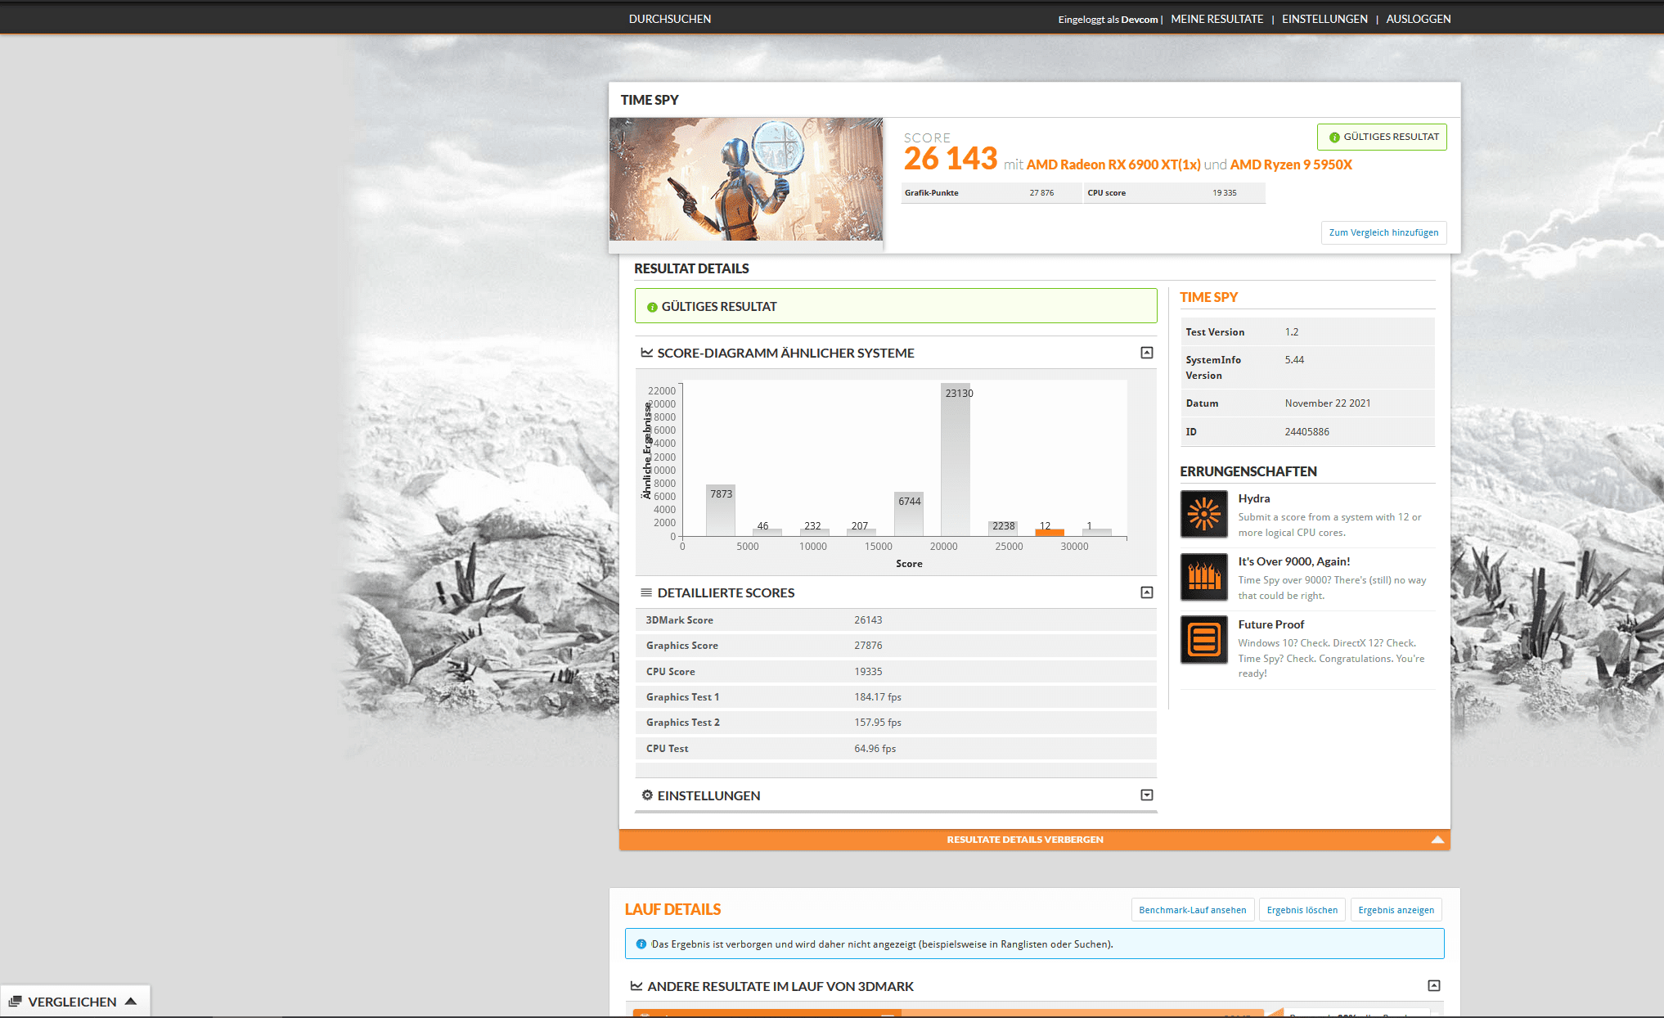The height and width of the screenshot is (1018, 1664).
Task: Click Ergebnis anzeigen button
Action: point(1396,910)
